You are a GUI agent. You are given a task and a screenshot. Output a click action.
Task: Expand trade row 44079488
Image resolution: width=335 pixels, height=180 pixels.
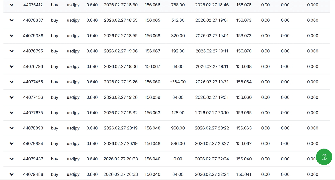(x=12, y=174)
